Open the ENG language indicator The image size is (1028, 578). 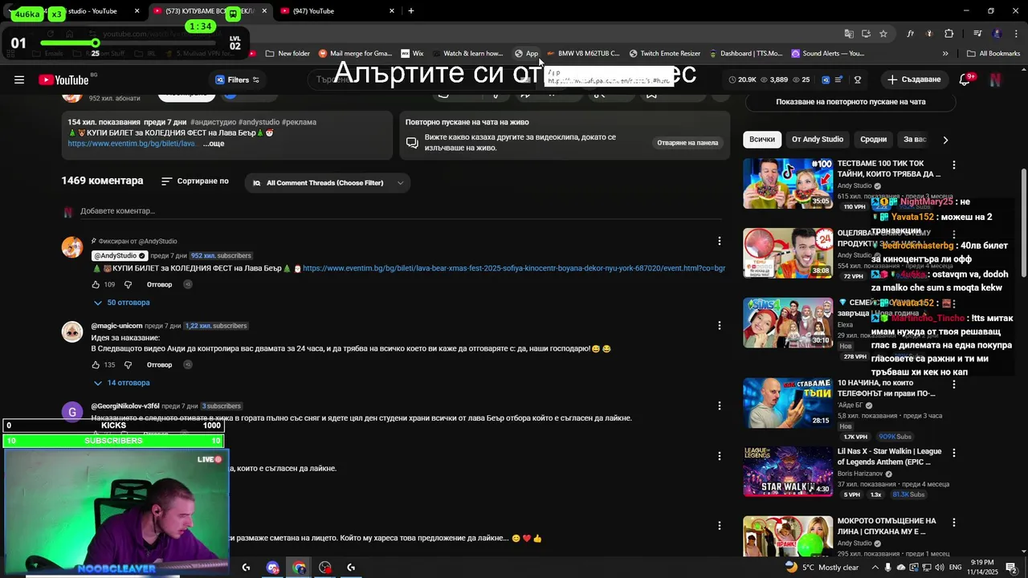956,568
